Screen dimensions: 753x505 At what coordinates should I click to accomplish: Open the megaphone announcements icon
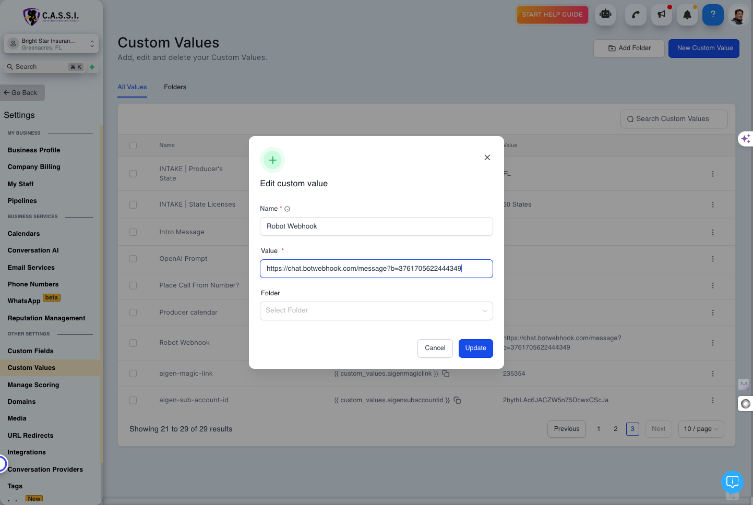pos(662,15)
